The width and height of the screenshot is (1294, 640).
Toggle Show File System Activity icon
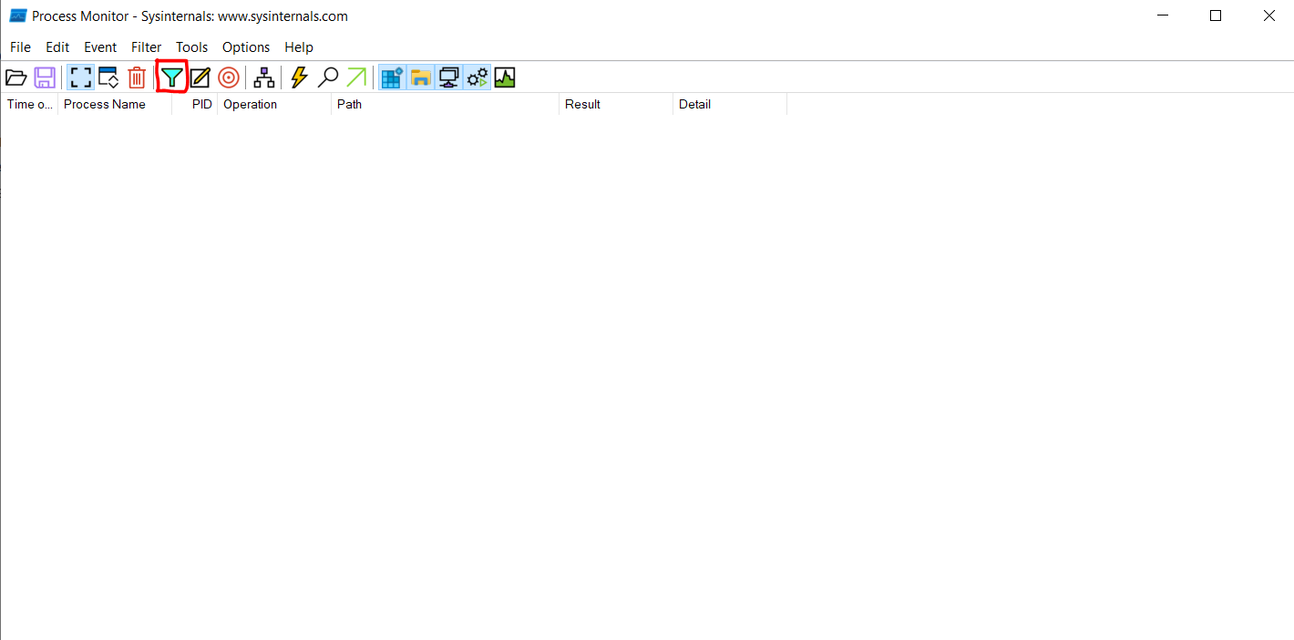pos(420,77)
